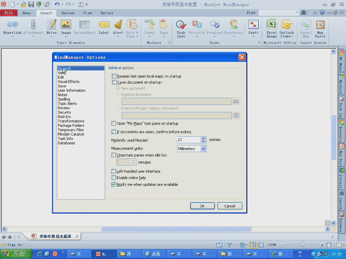
Task: Click the Find search input field
Action: (x=277, y=12)
